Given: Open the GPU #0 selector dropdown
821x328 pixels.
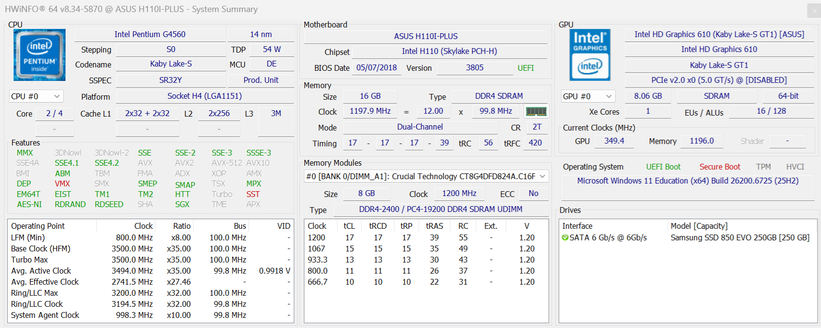Looking at the screenshot, I should 588,96.
